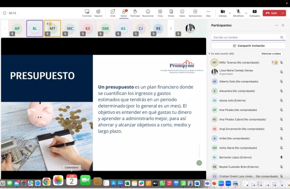Select the KS participant tile
Screen dimensions: 290x189
[88, 28]
